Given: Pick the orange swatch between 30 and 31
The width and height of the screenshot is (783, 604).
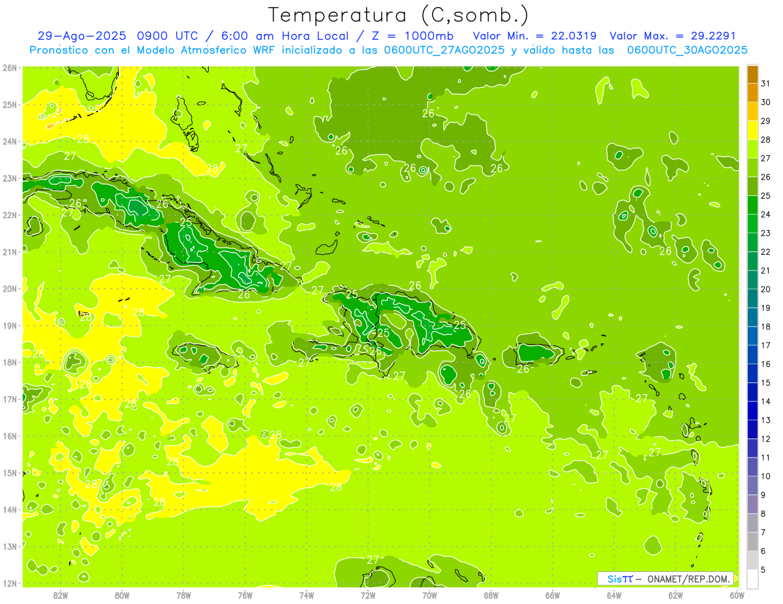Looking at the screenshot, I should click(x=752, y=93).
